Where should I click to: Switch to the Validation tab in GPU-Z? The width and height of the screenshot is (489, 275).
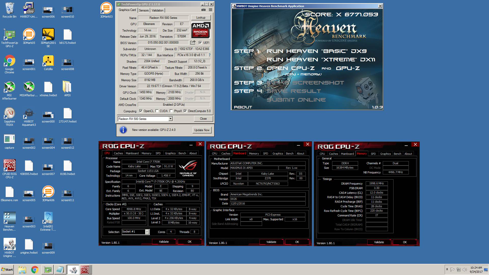click(x=157, y=10)
